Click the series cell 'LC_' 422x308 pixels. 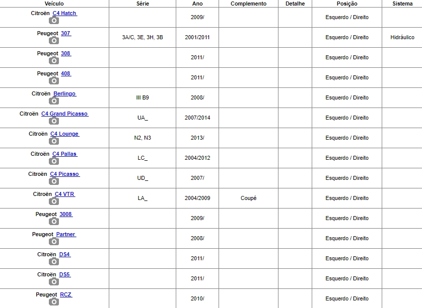pyautogui.click(x=143, y=158)
